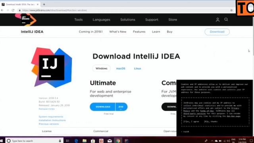Close the Download IntelliJ IDEA browser tab

tap(38, 4)
